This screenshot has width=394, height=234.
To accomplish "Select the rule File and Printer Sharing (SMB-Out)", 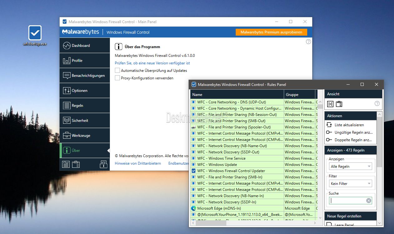I will point(237,121).
